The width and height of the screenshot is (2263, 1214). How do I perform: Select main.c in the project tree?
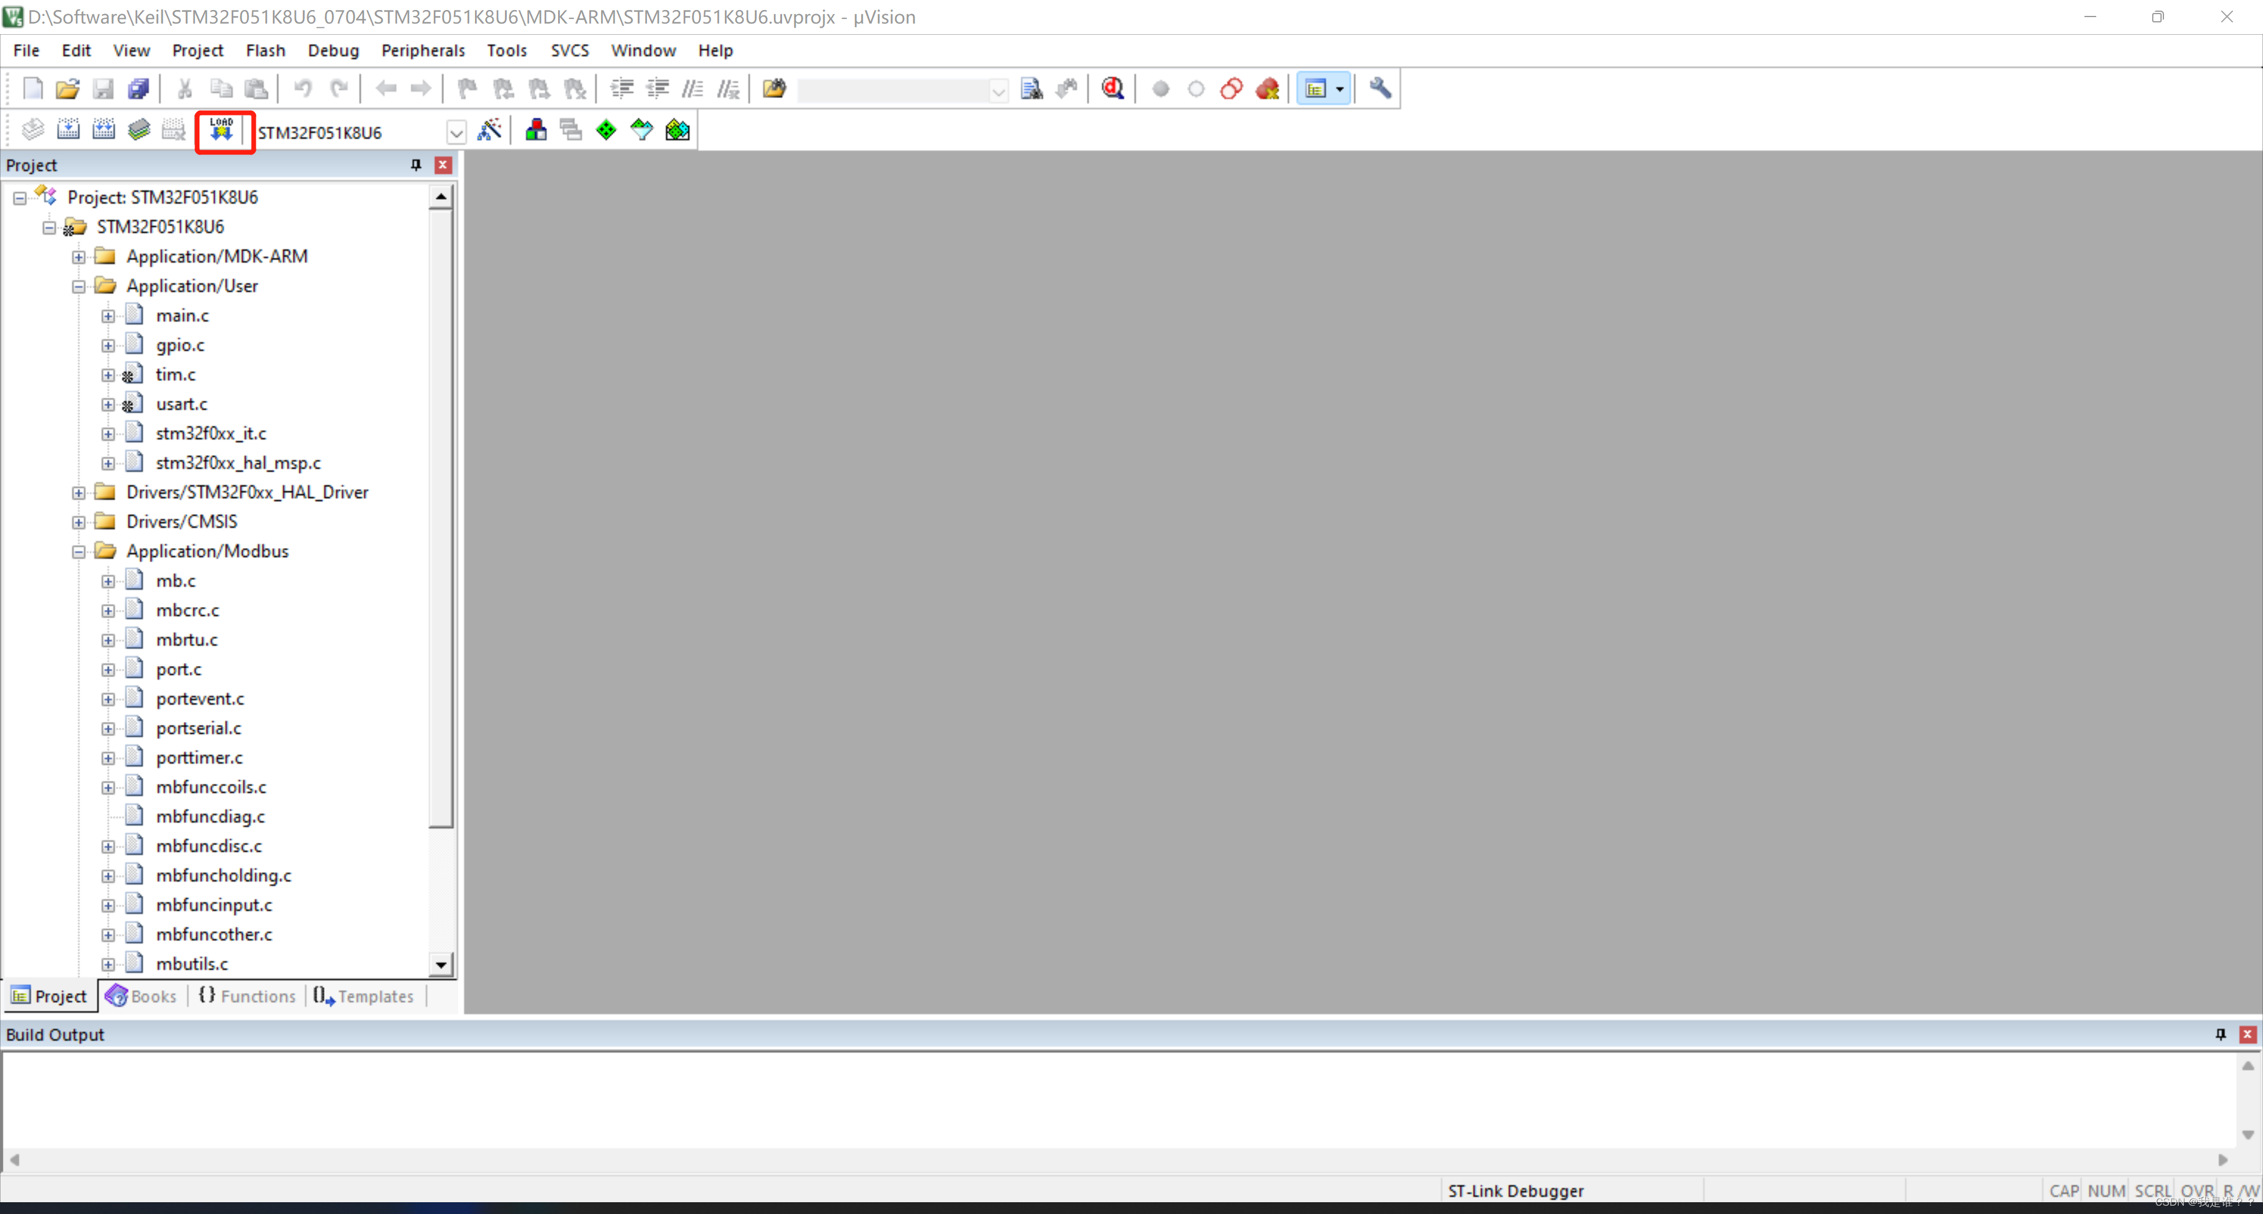(x=182, y=315)
